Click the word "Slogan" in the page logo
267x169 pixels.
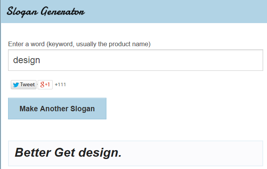(x=21, y=11)
